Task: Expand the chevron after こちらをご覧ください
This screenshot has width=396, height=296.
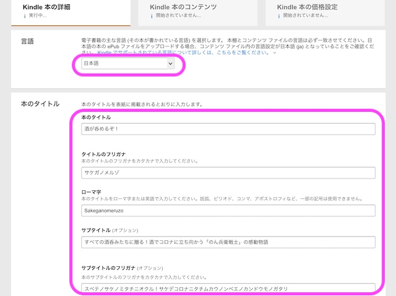Action: click(x=275, y=53)
